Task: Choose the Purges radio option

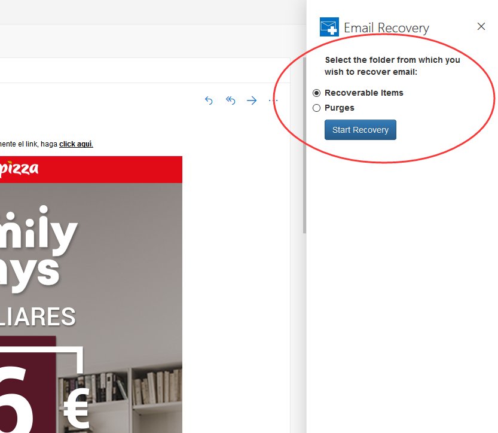Action: 317,108
